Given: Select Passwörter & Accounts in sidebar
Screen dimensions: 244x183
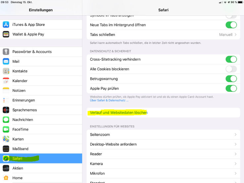Looking at the screenshot, I should point(41,52).
